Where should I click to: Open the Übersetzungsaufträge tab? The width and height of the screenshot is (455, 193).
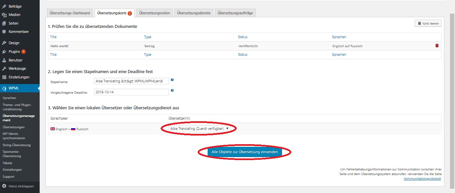point(235,13)
